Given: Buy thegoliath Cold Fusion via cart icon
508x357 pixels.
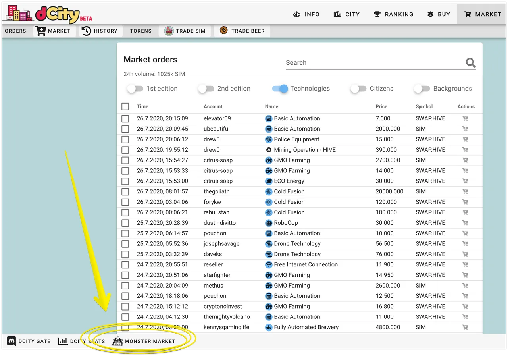Looking at the screenshot, I should pyautogui.click(x=465, y=191).
